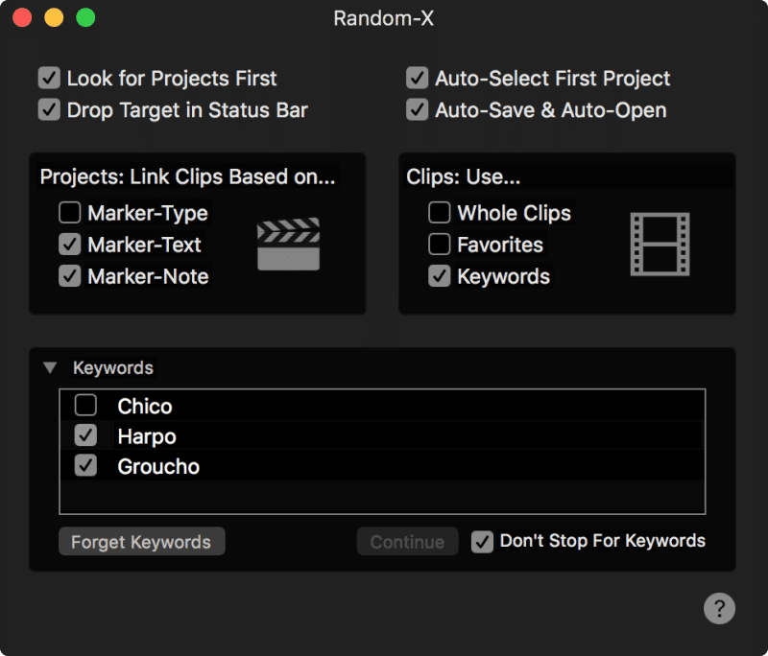Enable the Marker-Type checkbox
Screen dimensions: 768x656
coord(69,213)
